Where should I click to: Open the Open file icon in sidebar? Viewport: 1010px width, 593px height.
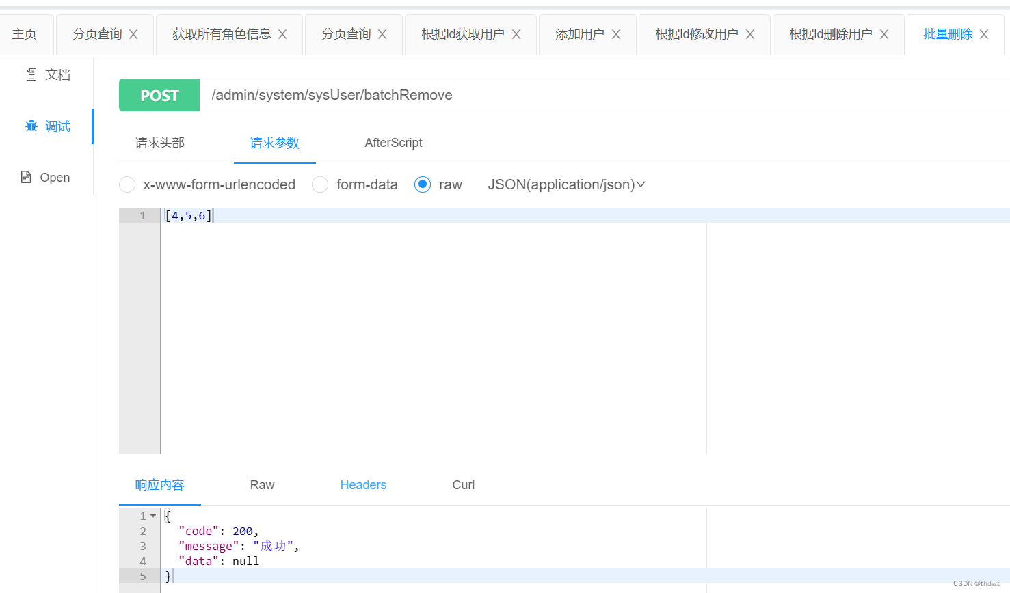[x=26, y=177]
